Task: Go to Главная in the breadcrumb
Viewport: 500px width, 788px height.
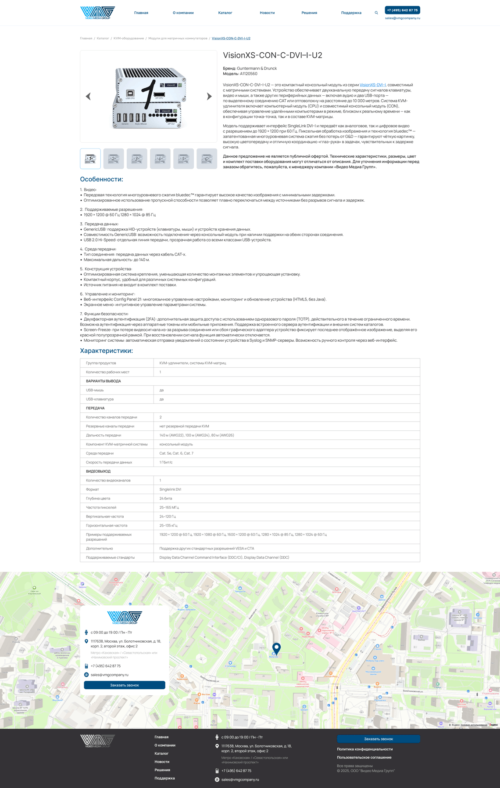Action: pyautogui.click(x=86, y=38)
